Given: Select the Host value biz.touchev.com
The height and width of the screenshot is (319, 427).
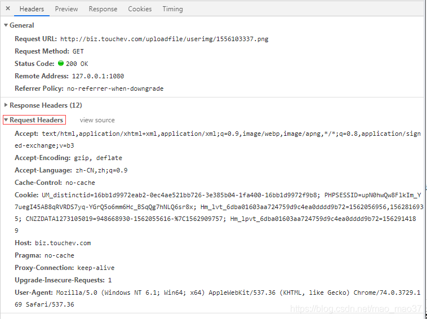Looking at the screenshot, I should pyautogui.click(x=63, y=243).
